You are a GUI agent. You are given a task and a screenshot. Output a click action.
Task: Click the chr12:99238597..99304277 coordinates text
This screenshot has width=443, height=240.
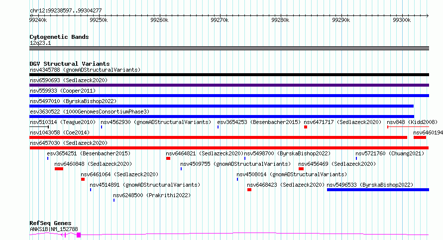[66, 10]
